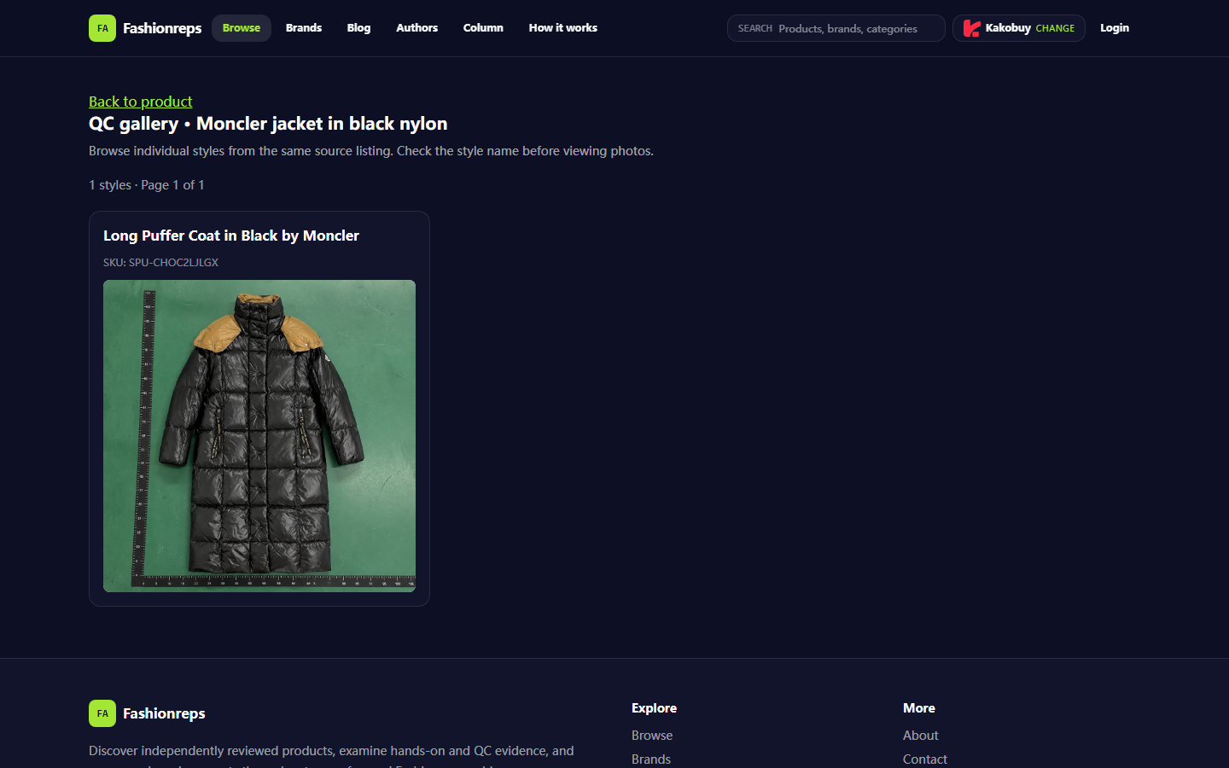
Task: Open the Brands navigation item
Action: tap(304, 28)
